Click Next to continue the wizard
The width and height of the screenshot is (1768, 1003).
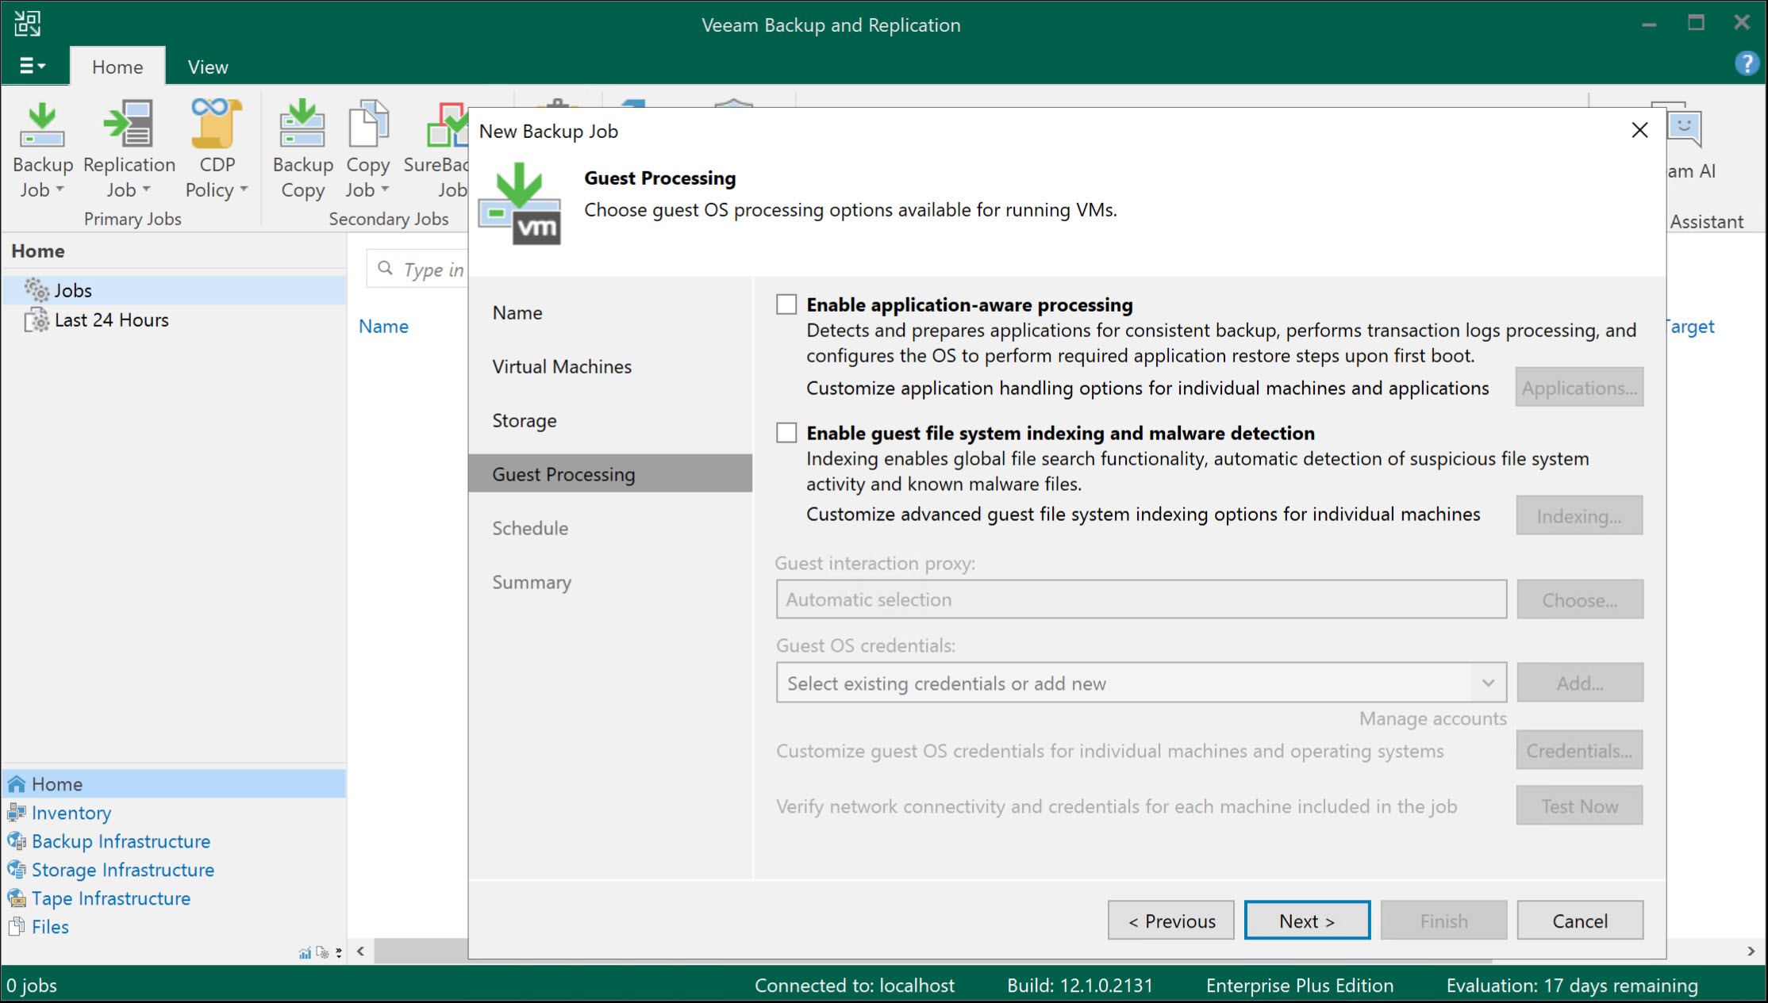tap(1306, 920)
